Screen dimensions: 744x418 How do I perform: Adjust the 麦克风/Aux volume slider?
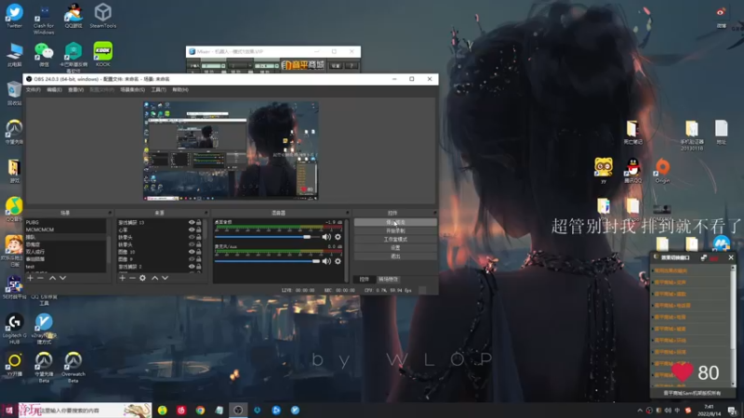267,261
